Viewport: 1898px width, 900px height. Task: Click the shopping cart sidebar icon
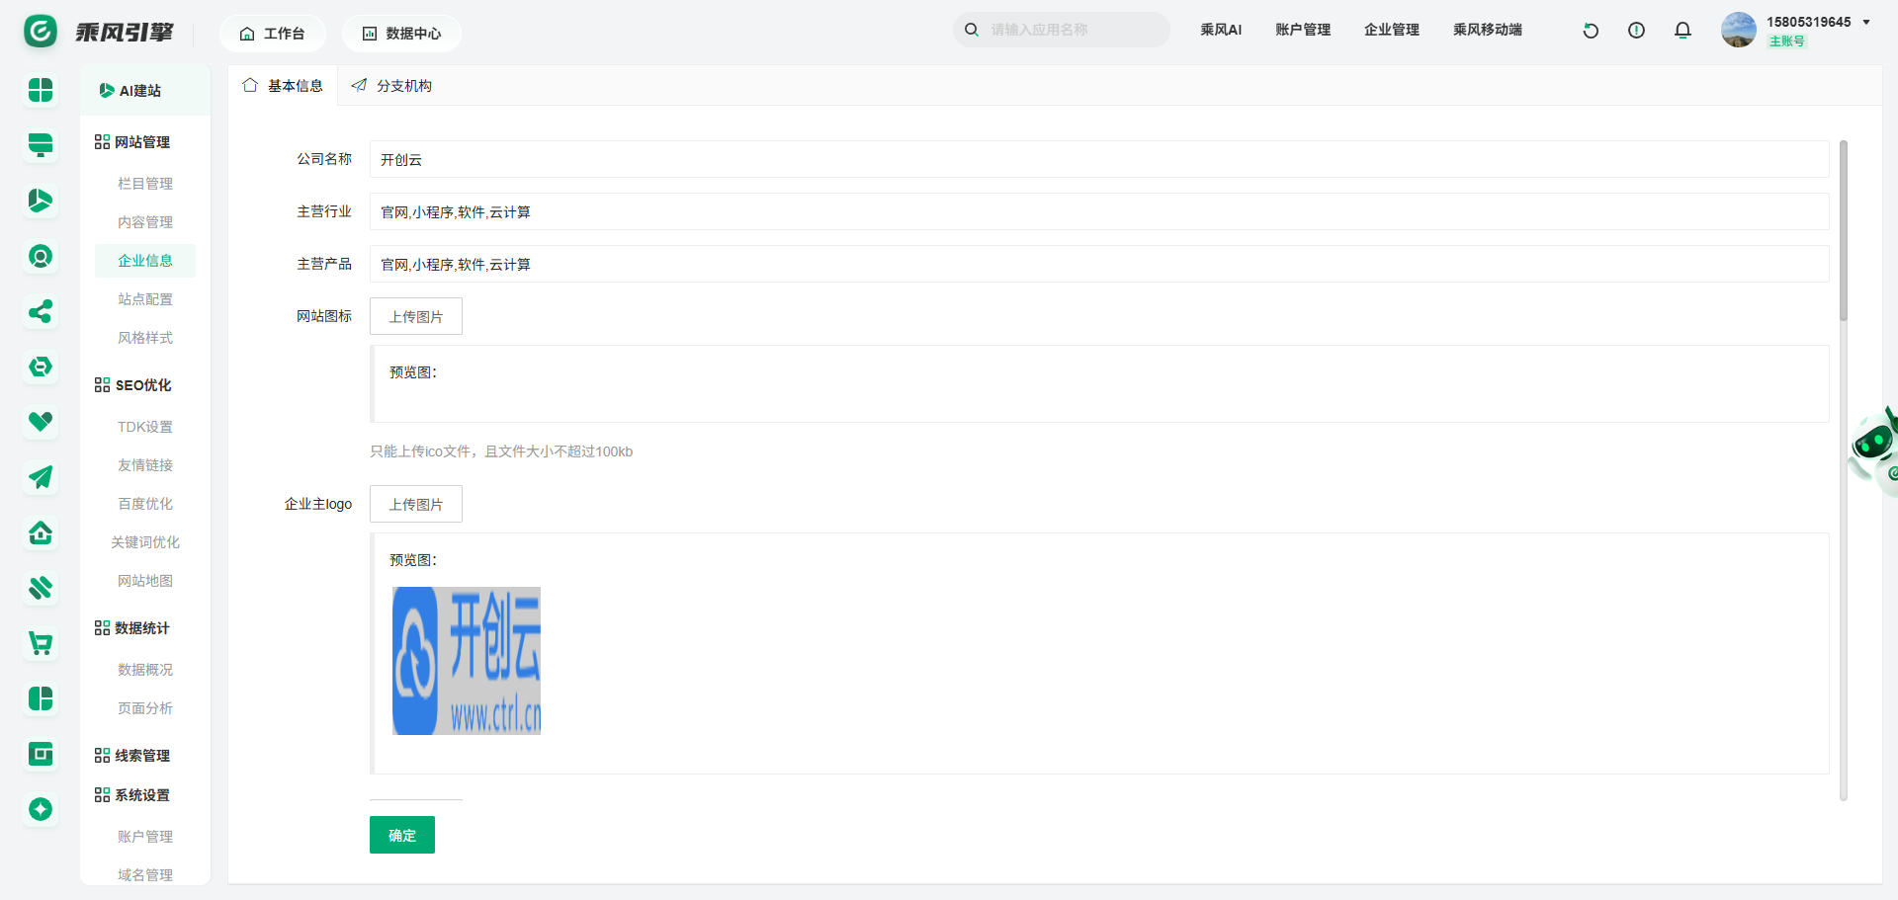[x=41, y=644]
